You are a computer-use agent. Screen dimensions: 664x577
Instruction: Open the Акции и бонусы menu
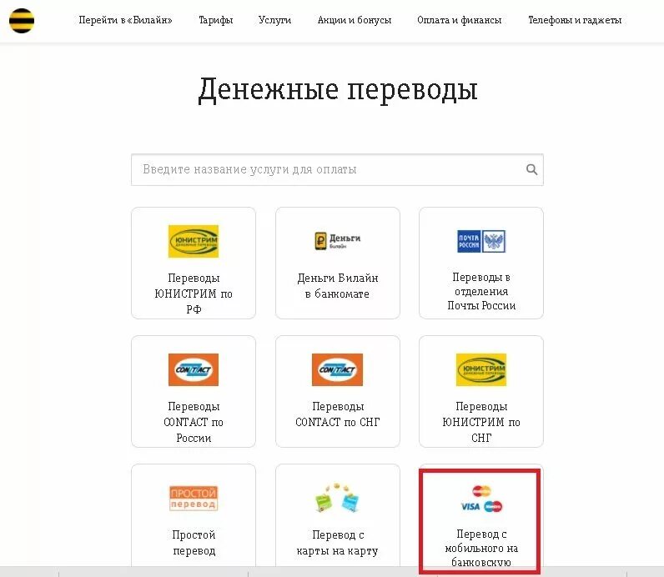click(x=354, y=20)
